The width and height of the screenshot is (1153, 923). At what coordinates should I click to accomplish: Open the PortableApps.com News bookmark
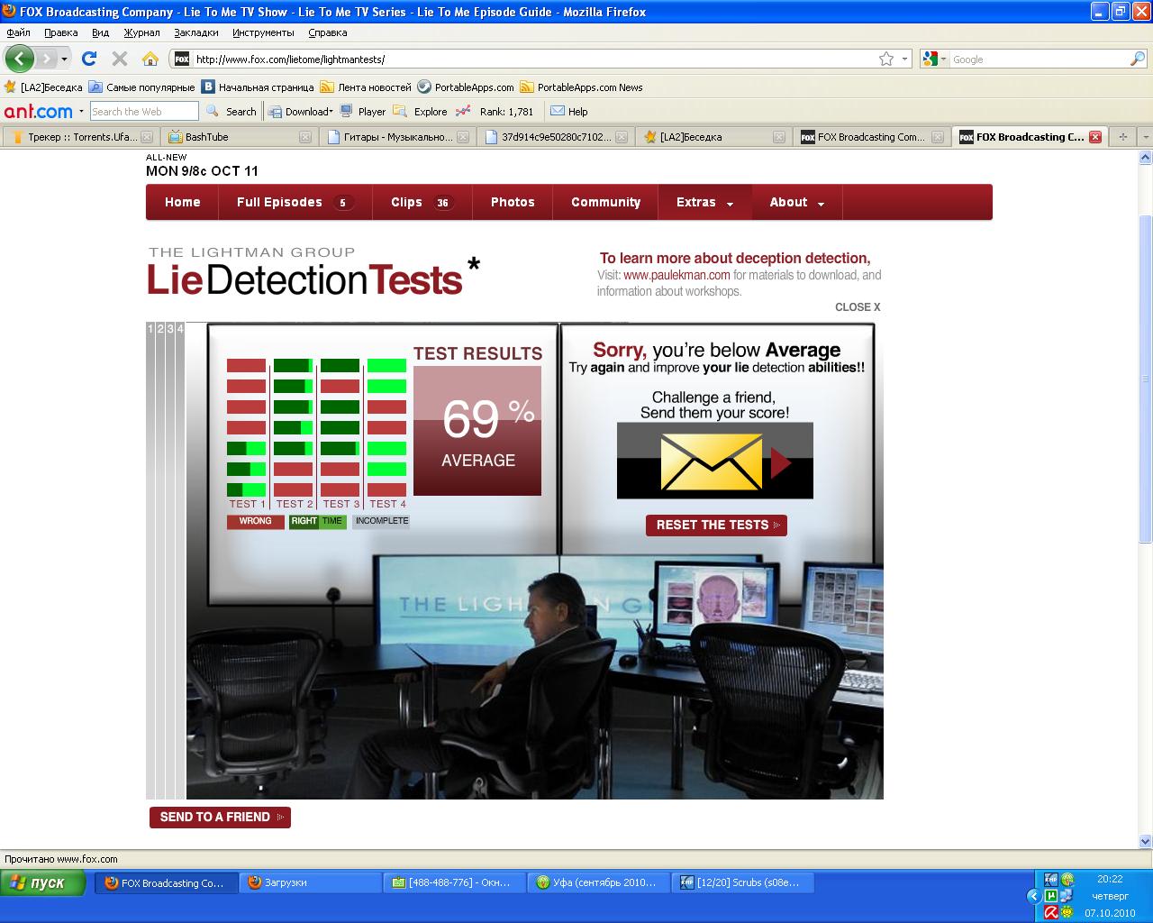tap(582, 87)
